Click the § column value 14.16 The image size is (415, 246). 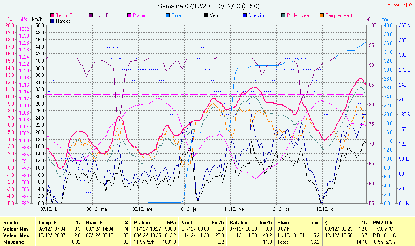click(362, 242)
